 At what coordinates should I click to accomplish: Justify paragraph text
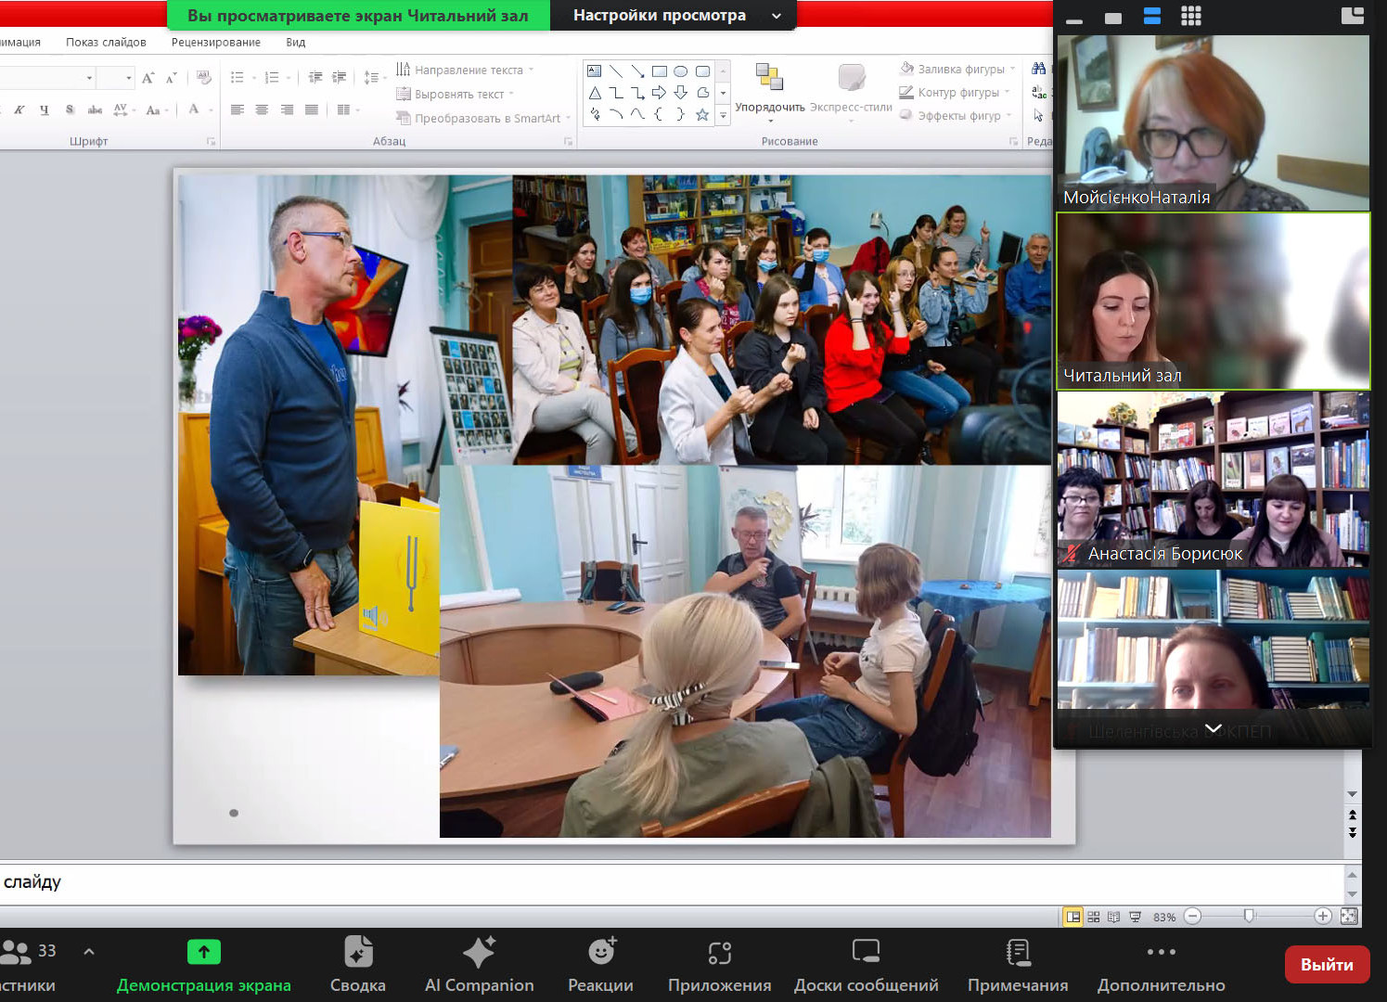[x=312, y=109]
